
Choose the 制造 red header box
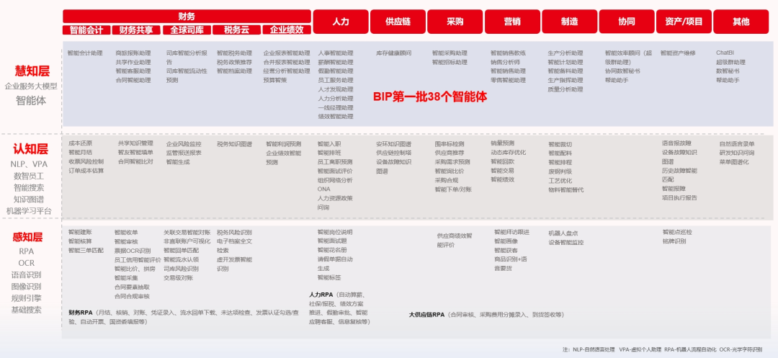[x=570, y=22]
